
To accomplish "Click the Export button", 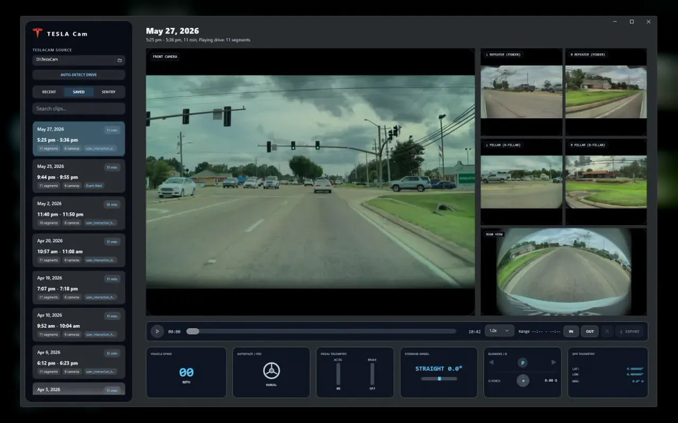I will pyautogui.click(x=629, y=332).
